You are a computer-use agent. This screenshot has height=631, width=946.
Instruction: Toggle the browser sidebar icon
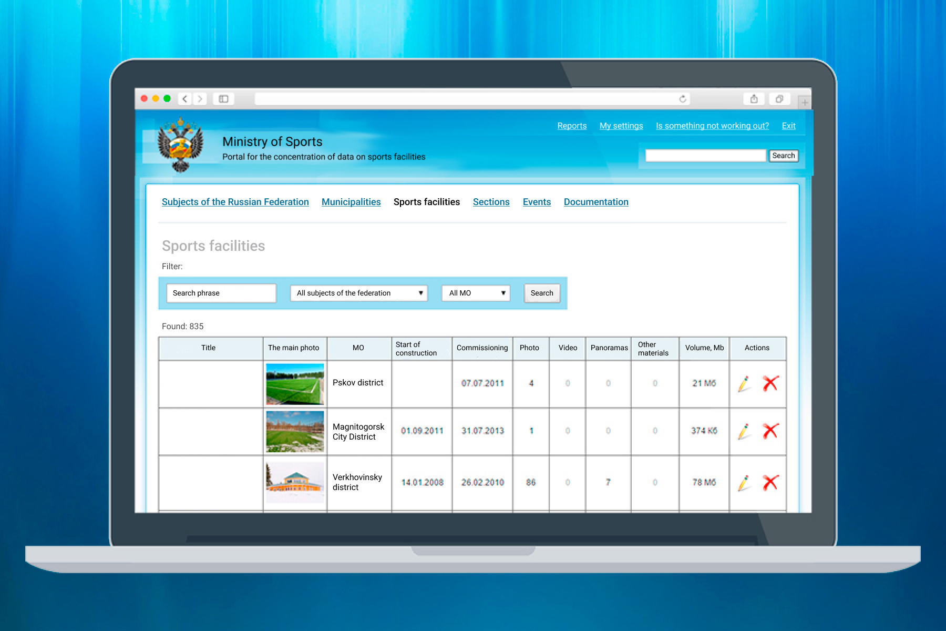pyautogui.click(x=223, y=99)
